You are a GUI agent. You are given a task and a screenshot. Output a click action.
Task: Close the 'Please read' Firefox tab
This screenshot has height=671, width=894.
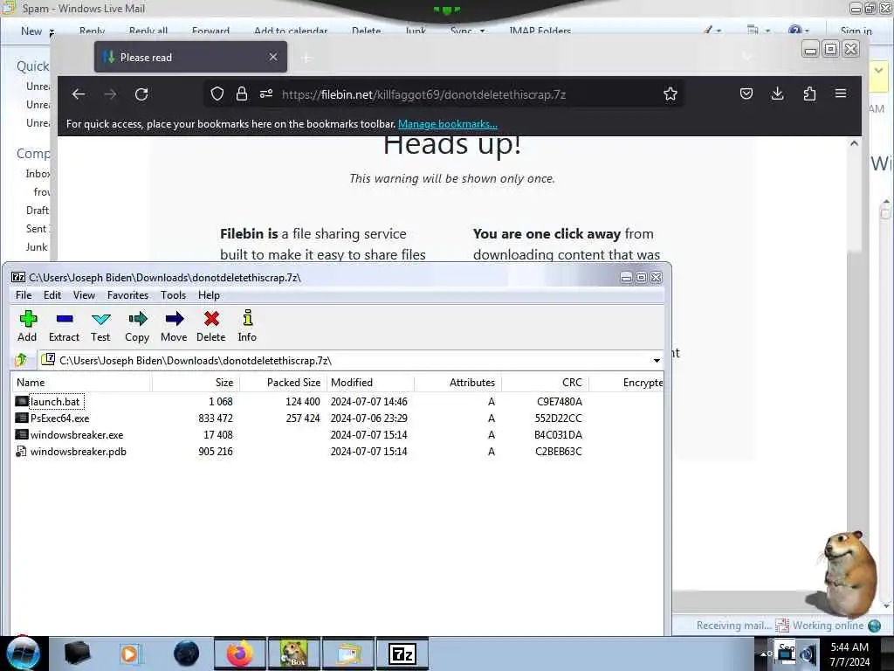point(273,57)
